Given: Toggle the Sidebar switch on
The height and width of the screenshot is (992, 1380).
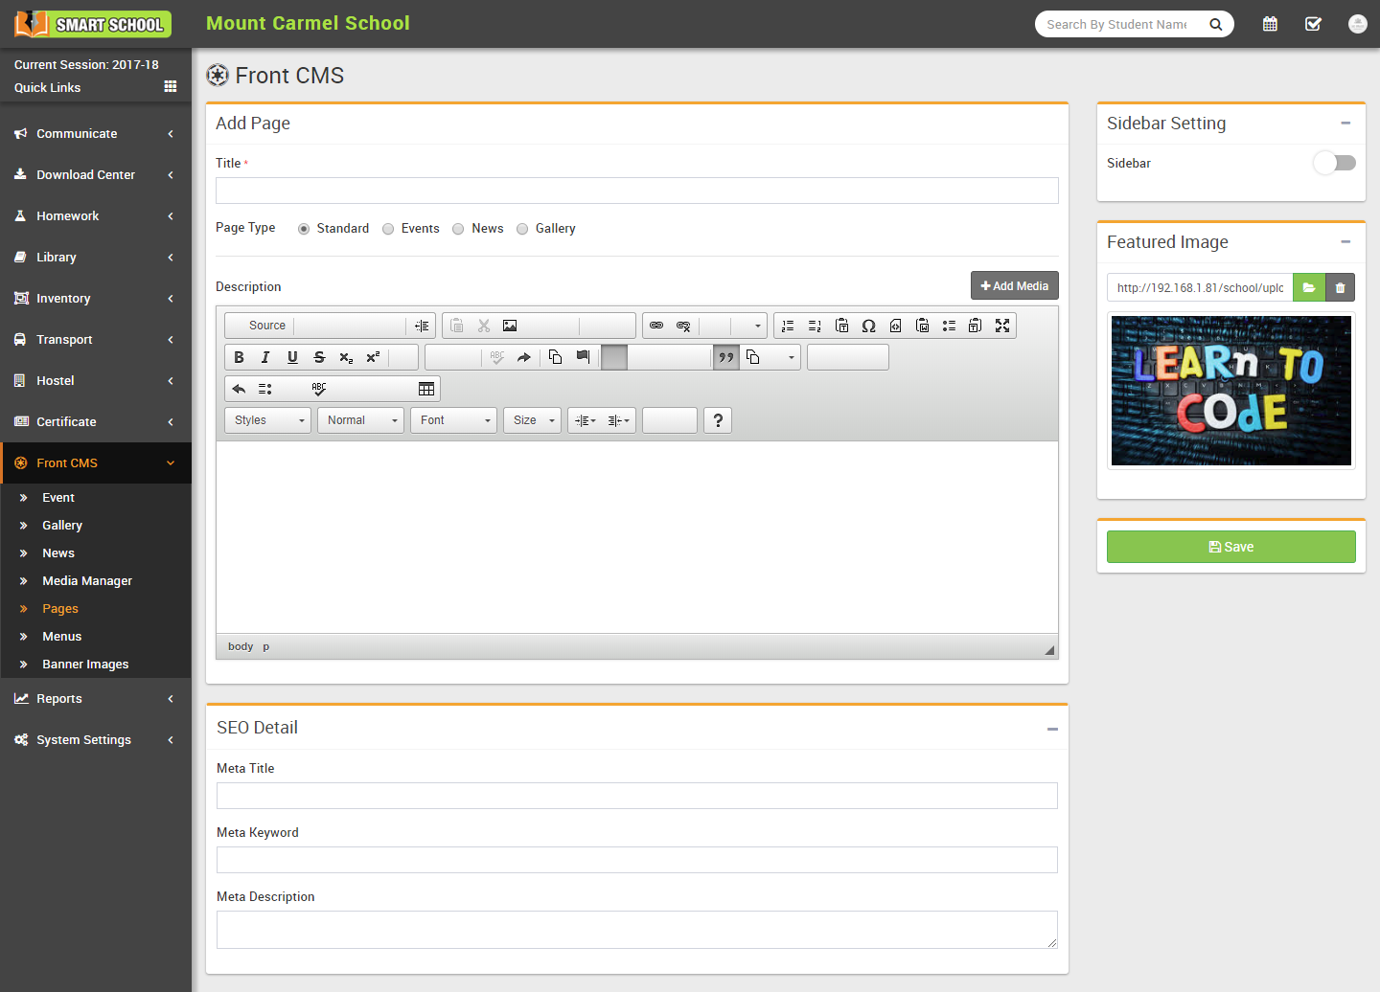Looking at the screenshot, I should (x=1334, y=163).
